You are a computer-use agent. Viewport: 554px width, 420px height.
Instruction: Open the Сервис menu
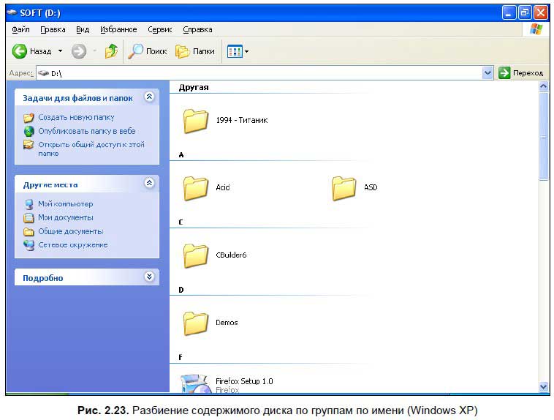click(x=160, y=30)
